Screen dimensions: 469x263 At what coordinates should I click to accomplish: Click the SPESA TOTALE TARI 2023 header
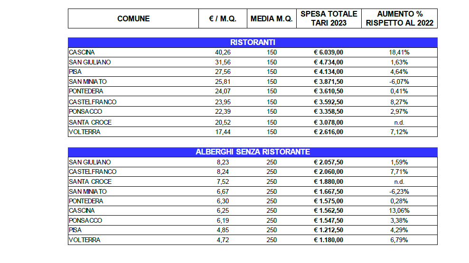click(328, 18)
